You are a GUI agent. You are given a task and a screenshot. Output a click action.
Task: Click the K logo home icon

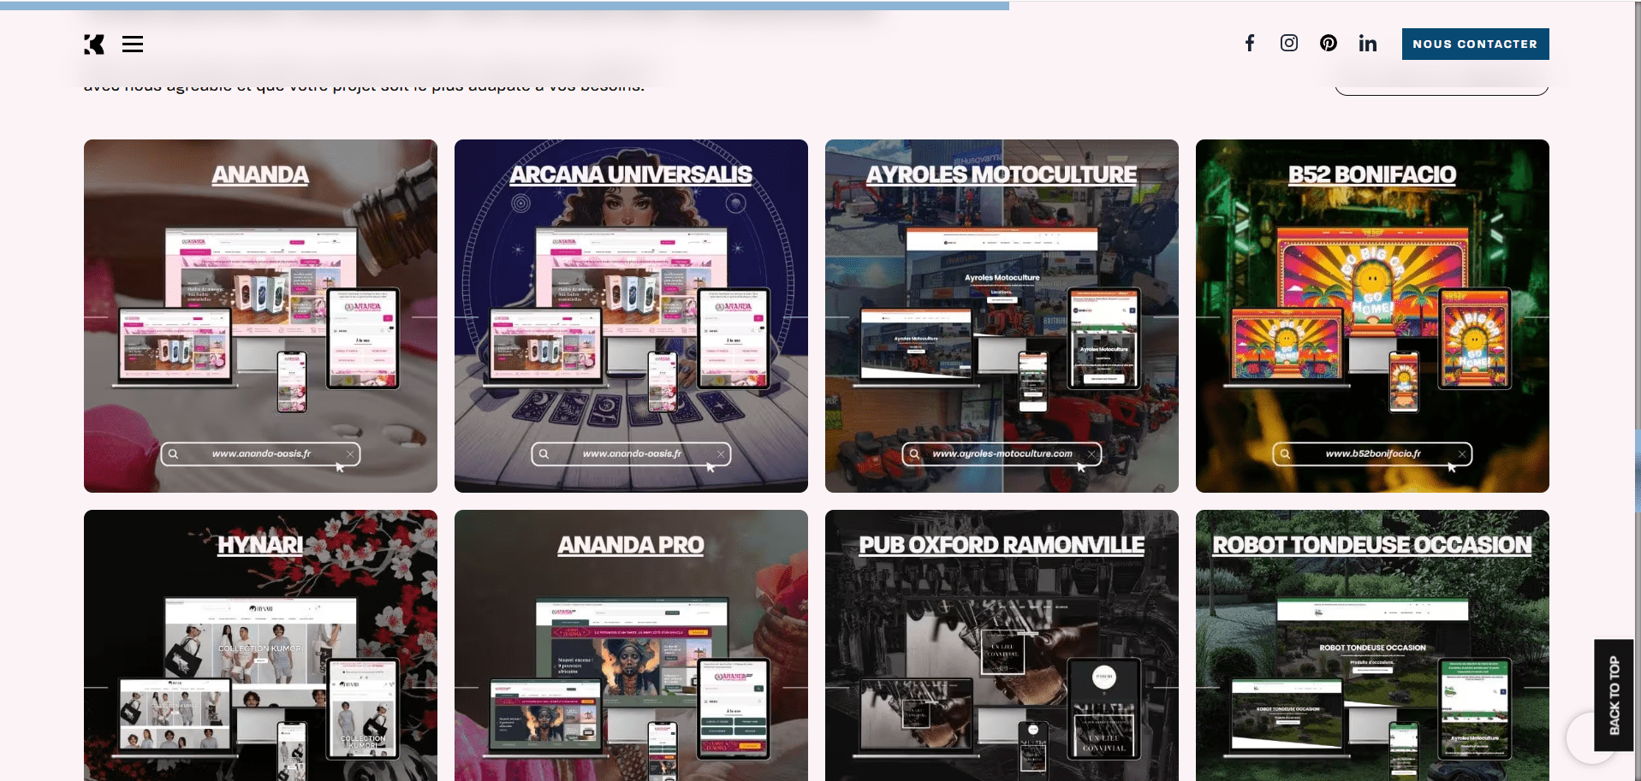(x=94, y=44)
